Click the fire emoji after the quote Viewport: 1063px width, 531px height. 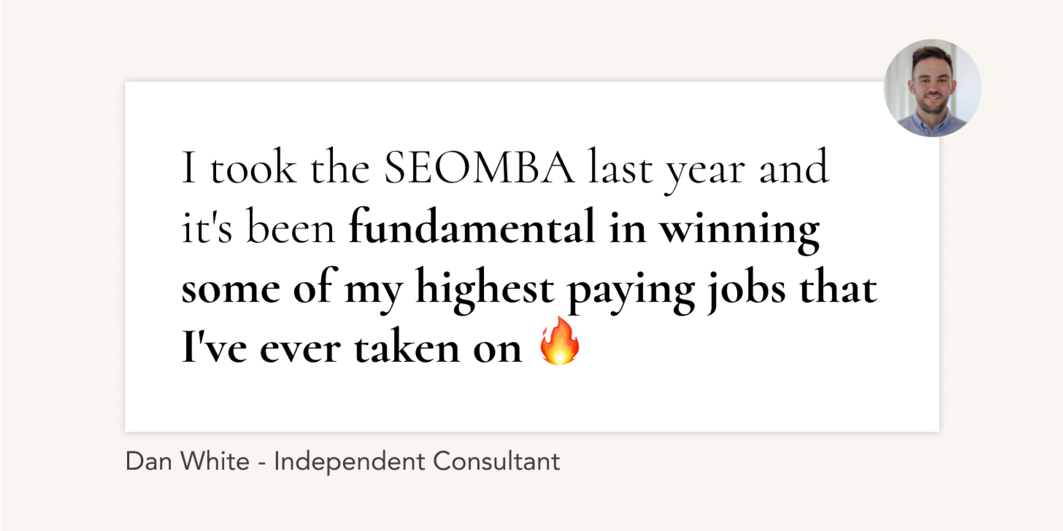pyautogui.click(x=560, y=341)
